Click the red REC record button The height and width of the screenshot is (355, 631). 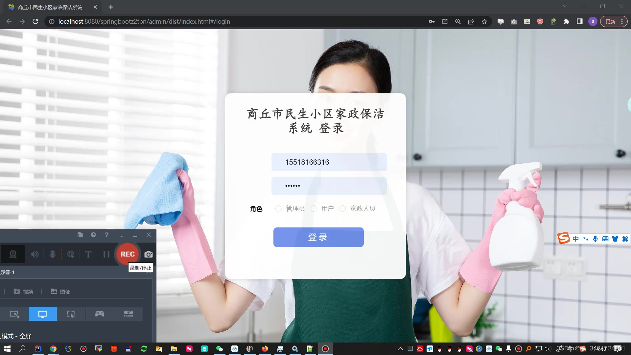128,254
